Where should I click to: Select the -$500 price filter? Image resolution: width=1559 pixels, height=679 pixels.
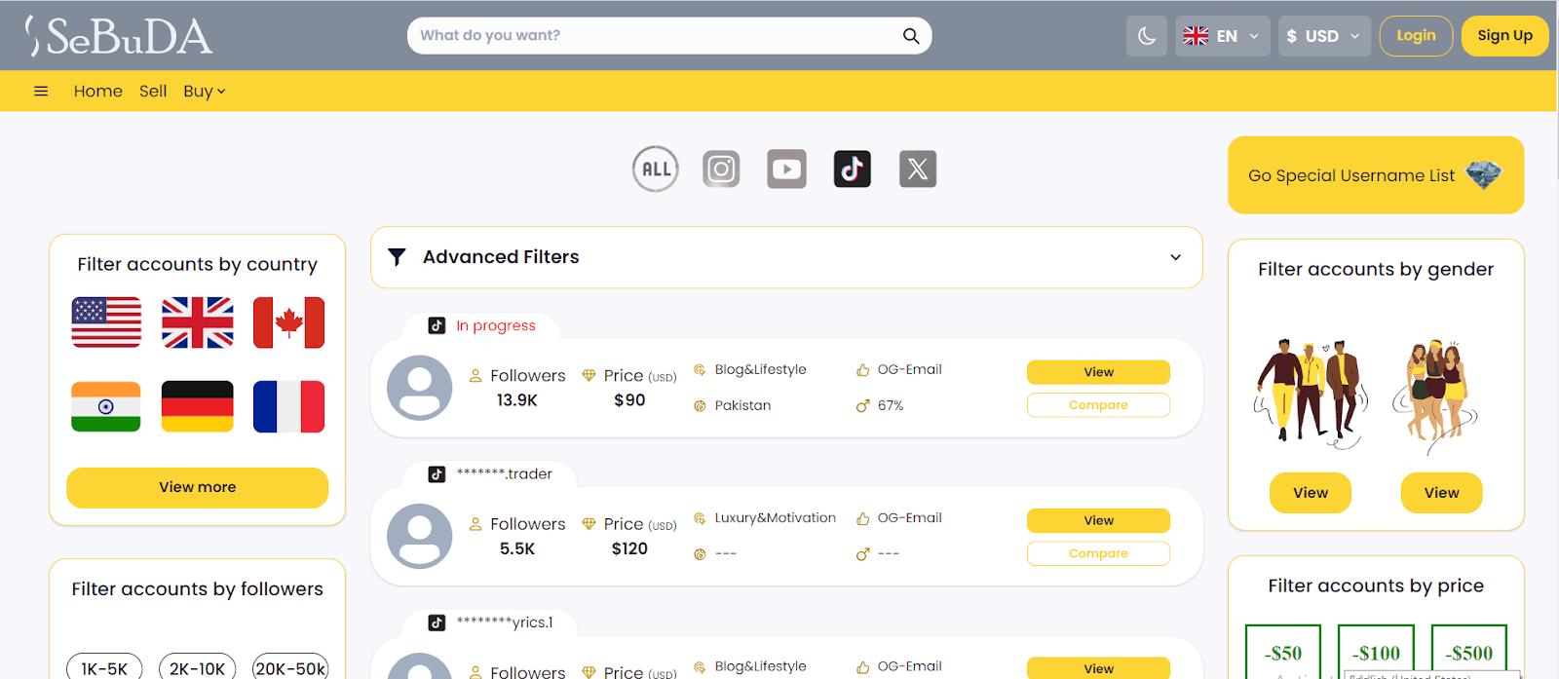coord(1469,652)
